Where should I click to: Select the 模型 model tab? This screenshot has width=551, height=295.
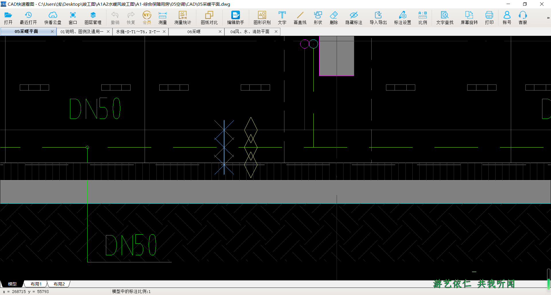[12, 284]
